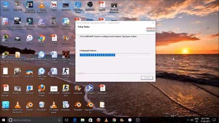Open the Get Started With Oracle shortcut
Image resolution: width=219 pixels, height=123 pixels.
pos(5,24)
